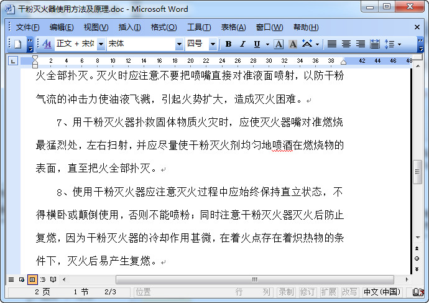Toggle italic formatting
This screenshot has height=303, width=429.
tap(242, 44)
